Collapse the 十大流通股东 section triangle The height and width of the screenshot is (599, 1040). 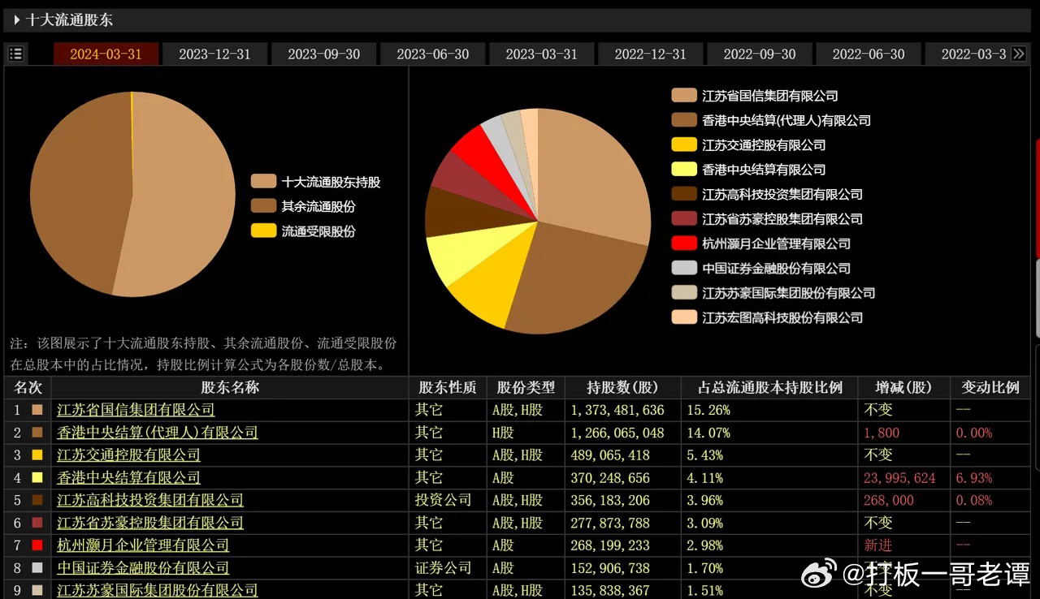tap(17, 19)
